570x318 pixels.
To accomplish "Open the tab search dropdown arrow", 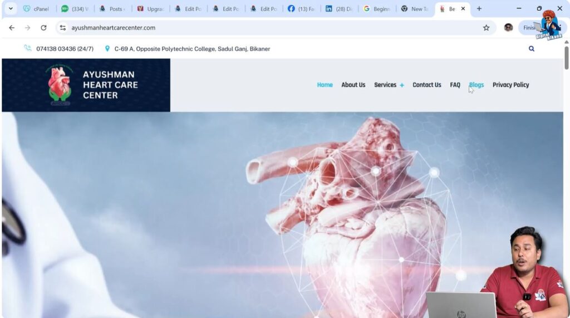I will click(11, 9).
